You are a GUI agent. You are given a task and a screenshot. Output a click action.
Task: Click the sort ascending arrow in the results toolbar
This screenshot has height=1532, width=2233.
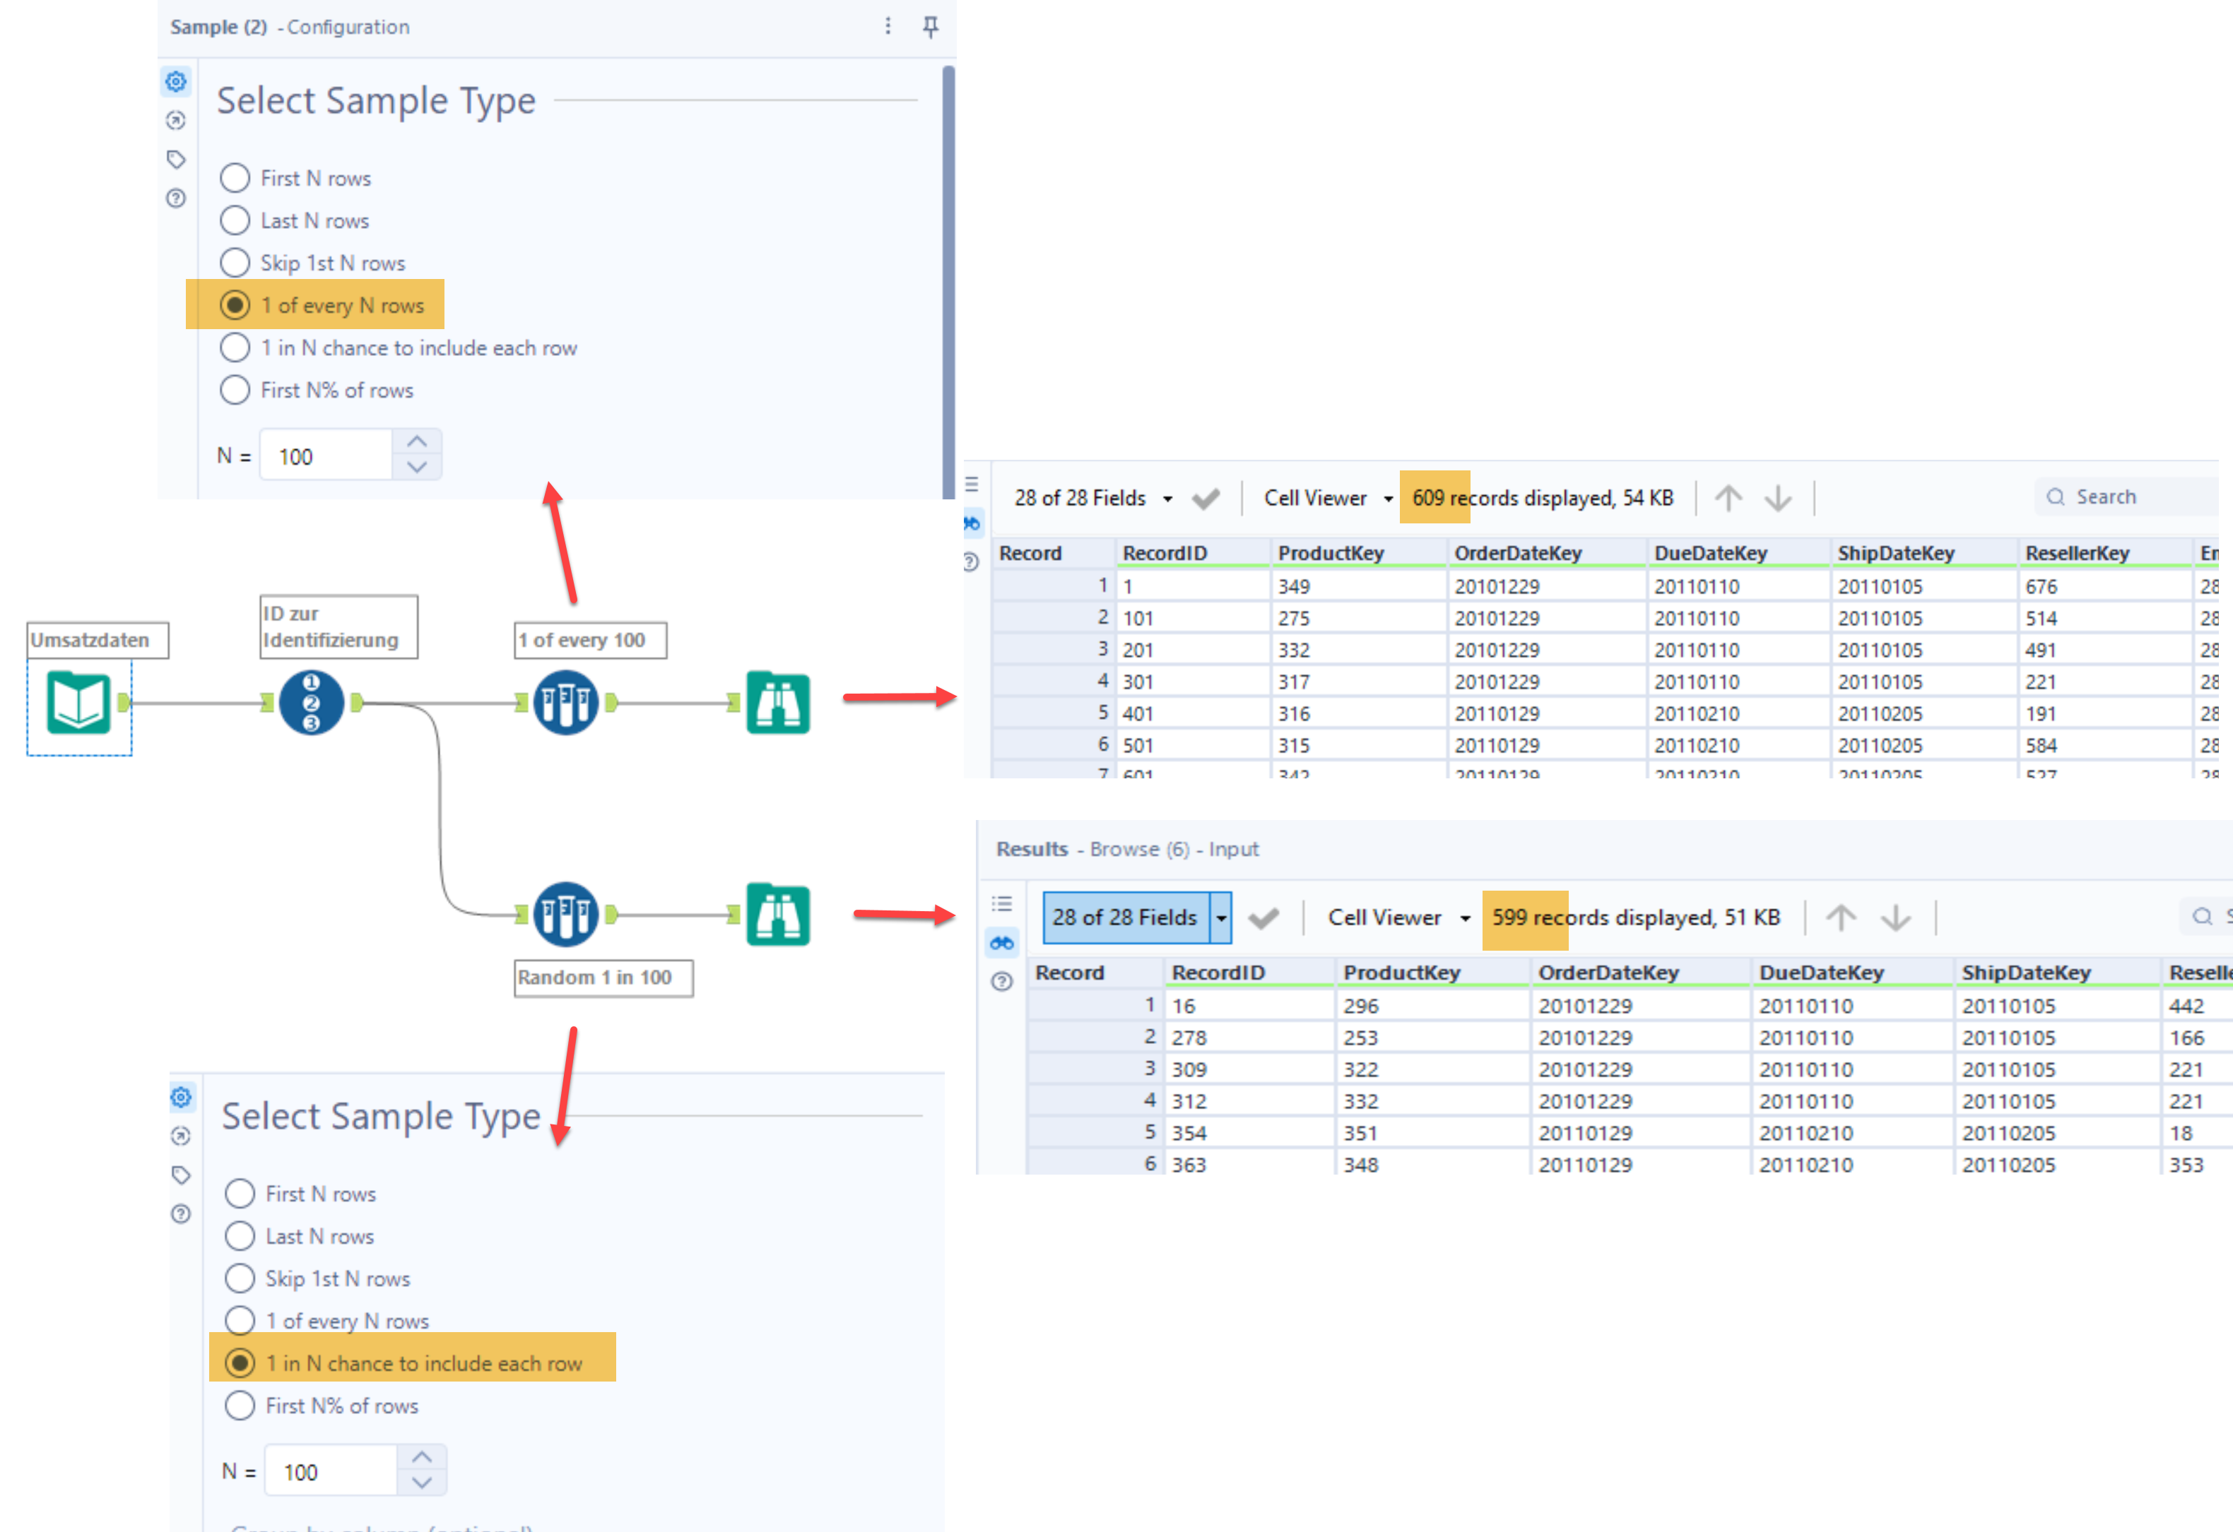tap(1728, 497)
